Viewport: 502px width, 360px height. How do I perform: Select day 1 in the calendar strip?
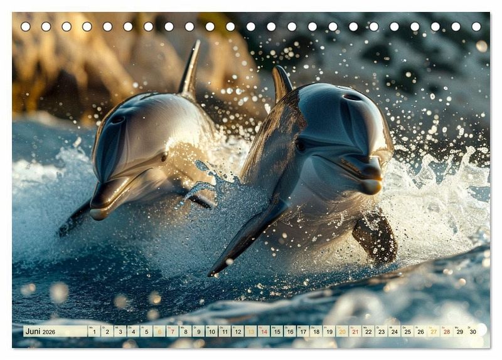(93, 331)
